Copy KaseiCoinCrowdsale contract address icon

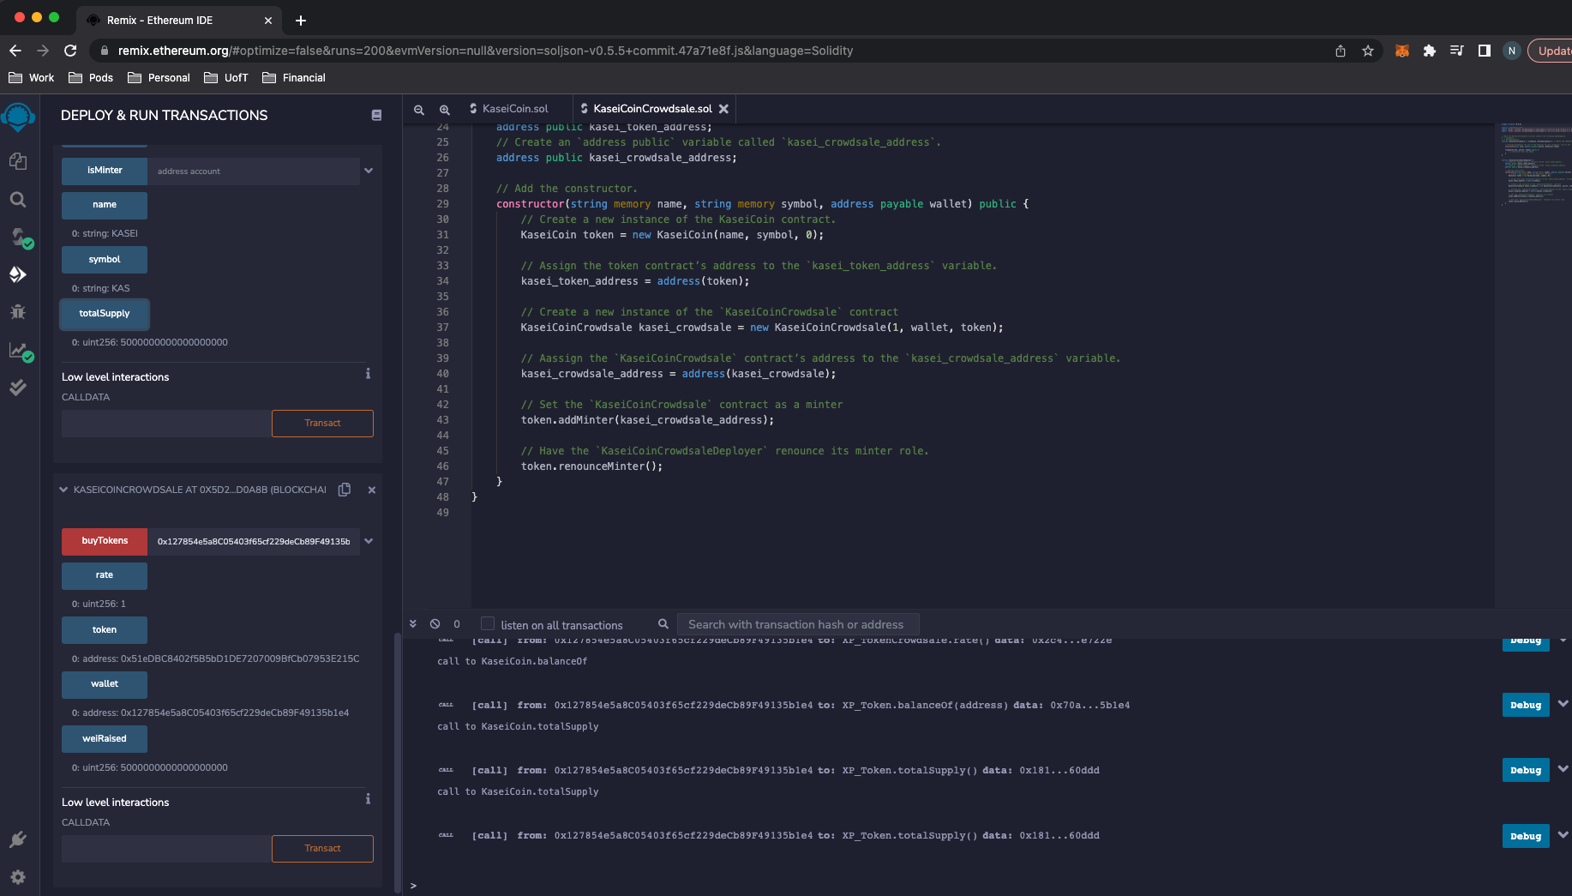345,490
